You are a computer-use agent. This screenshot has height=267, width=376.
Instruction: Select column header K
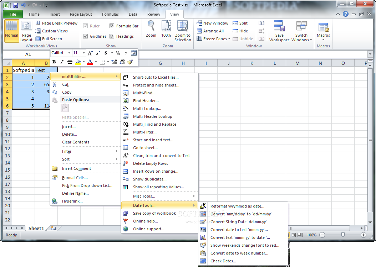pyautogui.click(x=252, y=63)
